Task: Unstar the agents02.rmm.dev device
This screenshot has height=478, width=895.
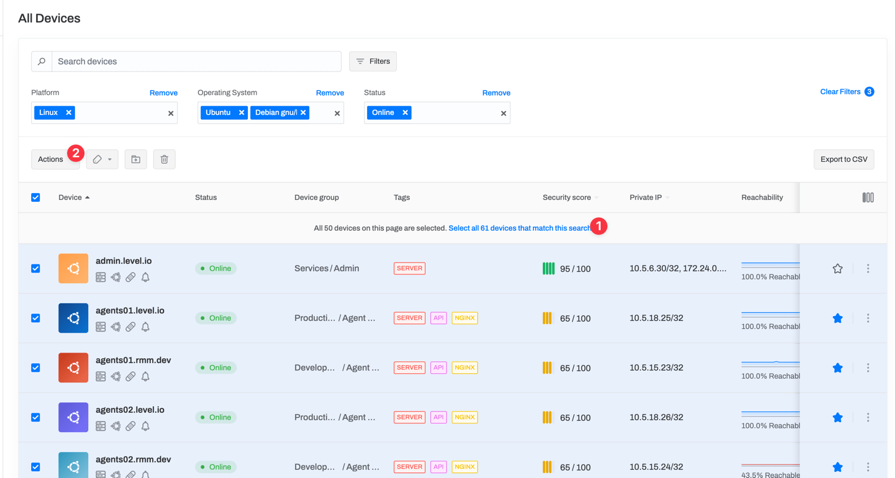Action: tap(837, 467)
